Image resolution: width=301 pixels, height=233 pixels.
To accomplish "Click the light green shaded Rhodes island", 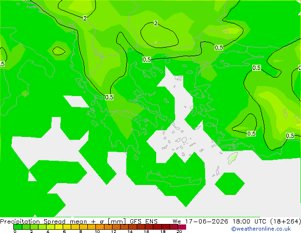I will (x=233, y=158).
